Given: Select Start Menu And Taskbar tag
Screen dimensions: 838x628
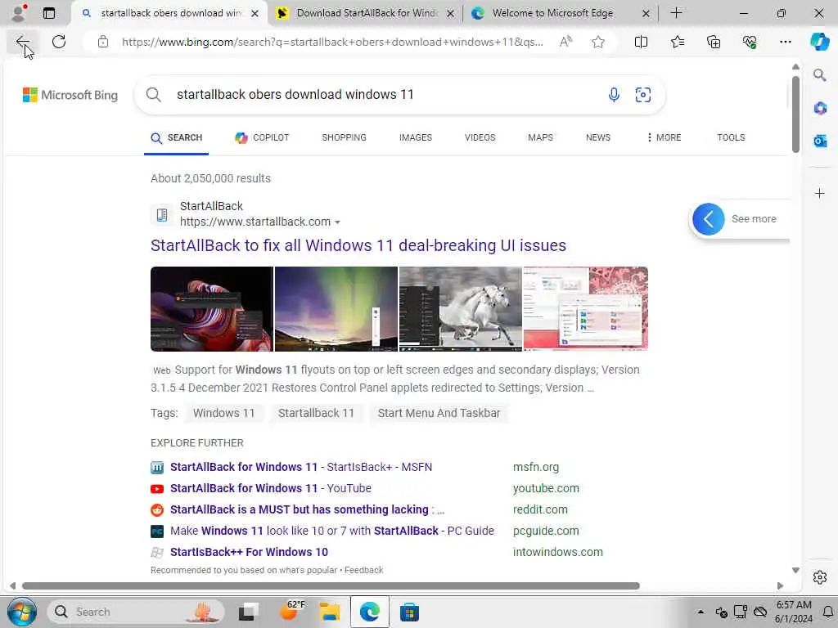Looking at the screenshot, I should pos(439,413).
